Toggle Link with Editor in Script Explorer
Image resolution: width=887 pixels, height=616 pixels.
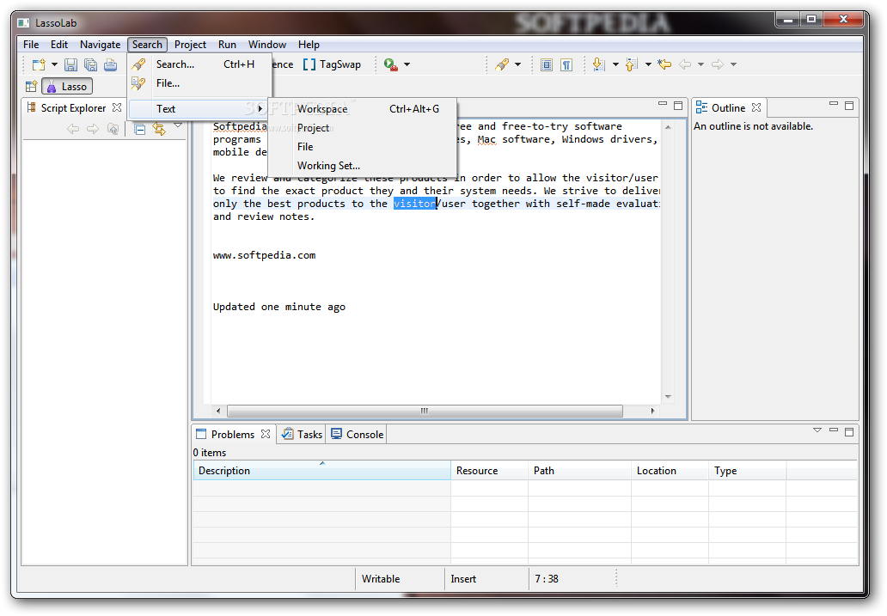tap(160, 129)
